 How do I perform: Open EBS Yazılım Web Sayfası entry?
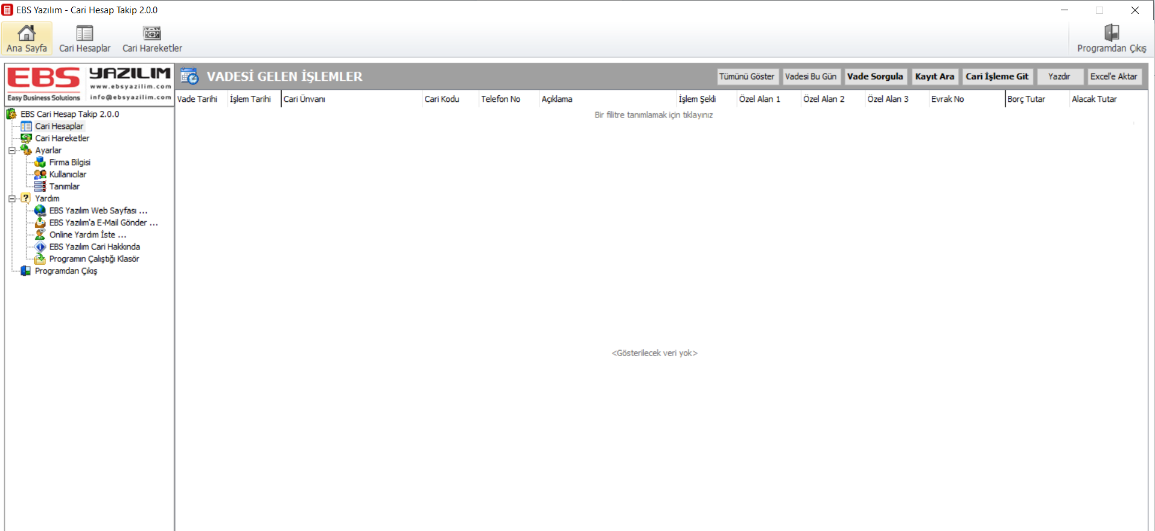click(x=98, y=210)
